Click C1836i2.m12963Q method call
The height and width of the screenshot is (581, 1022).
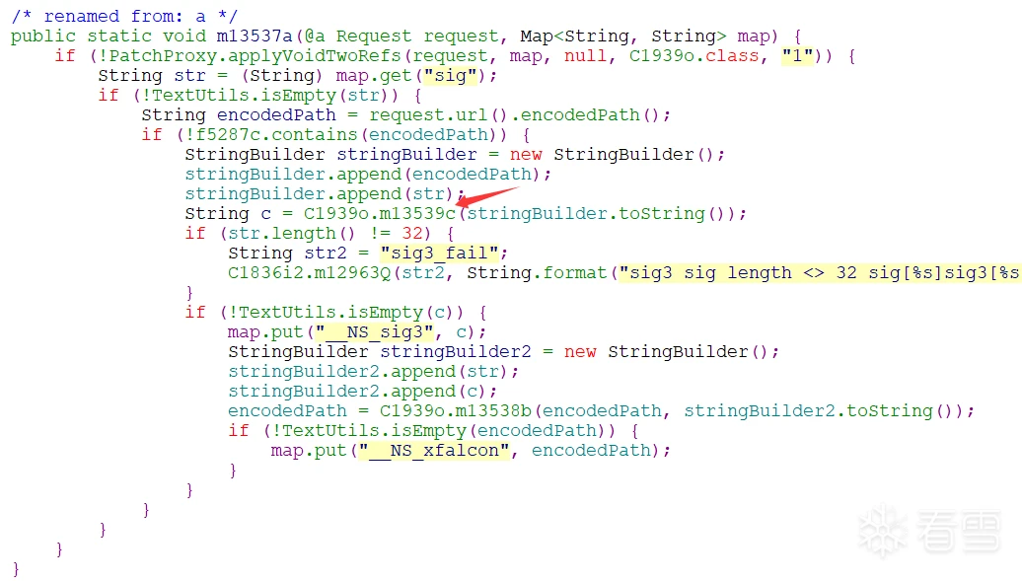(x=309, y=272)
